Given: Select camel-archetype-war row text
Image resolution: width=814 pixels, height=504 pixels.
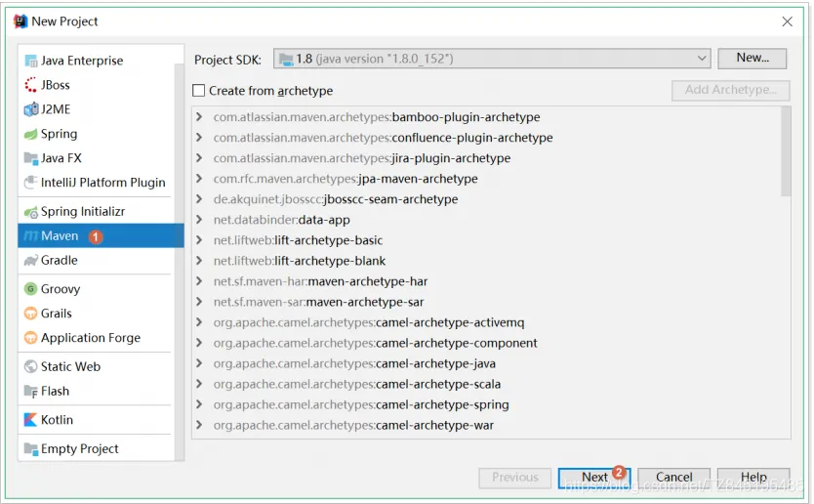Looking at the screenshot, I should pos(353,425).
